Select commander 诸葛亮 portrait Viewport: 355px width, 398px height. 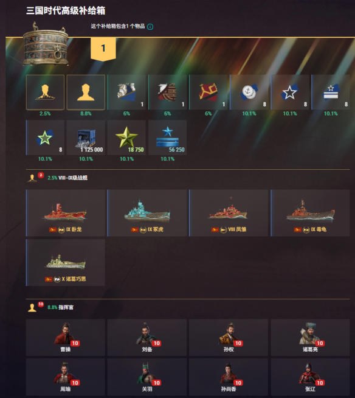tap(311, 338)
